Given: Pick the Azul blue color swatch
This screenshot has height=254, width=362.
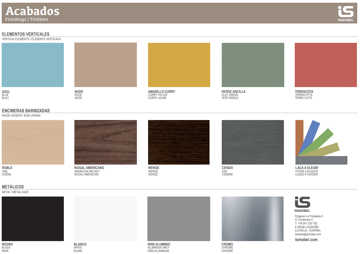Looking at the screenshot, I should (33, 65).
